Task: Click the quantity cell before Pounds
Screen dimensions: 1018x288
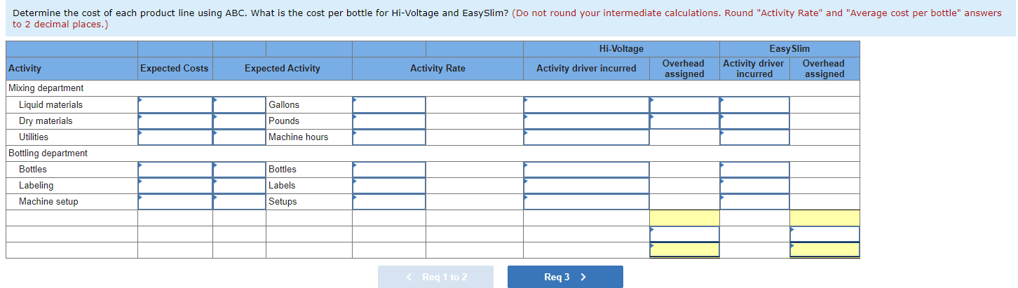Action: point(239,121)
